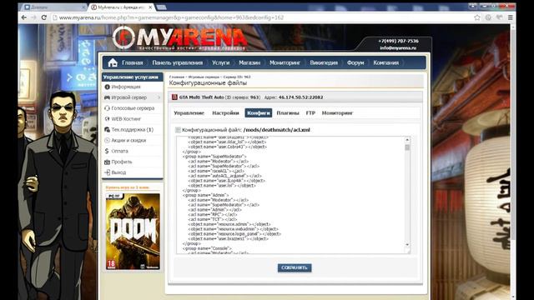This screenshot has width=534, height=300.
Task: Click the home icon in navigation bar
Action: [x=113, y=62]
